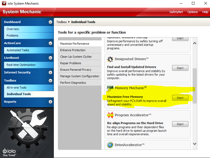Screen dimensions: 210x158
Task: Collapse the ActiveCare section chevron
Action: click(x=50, y=43)
